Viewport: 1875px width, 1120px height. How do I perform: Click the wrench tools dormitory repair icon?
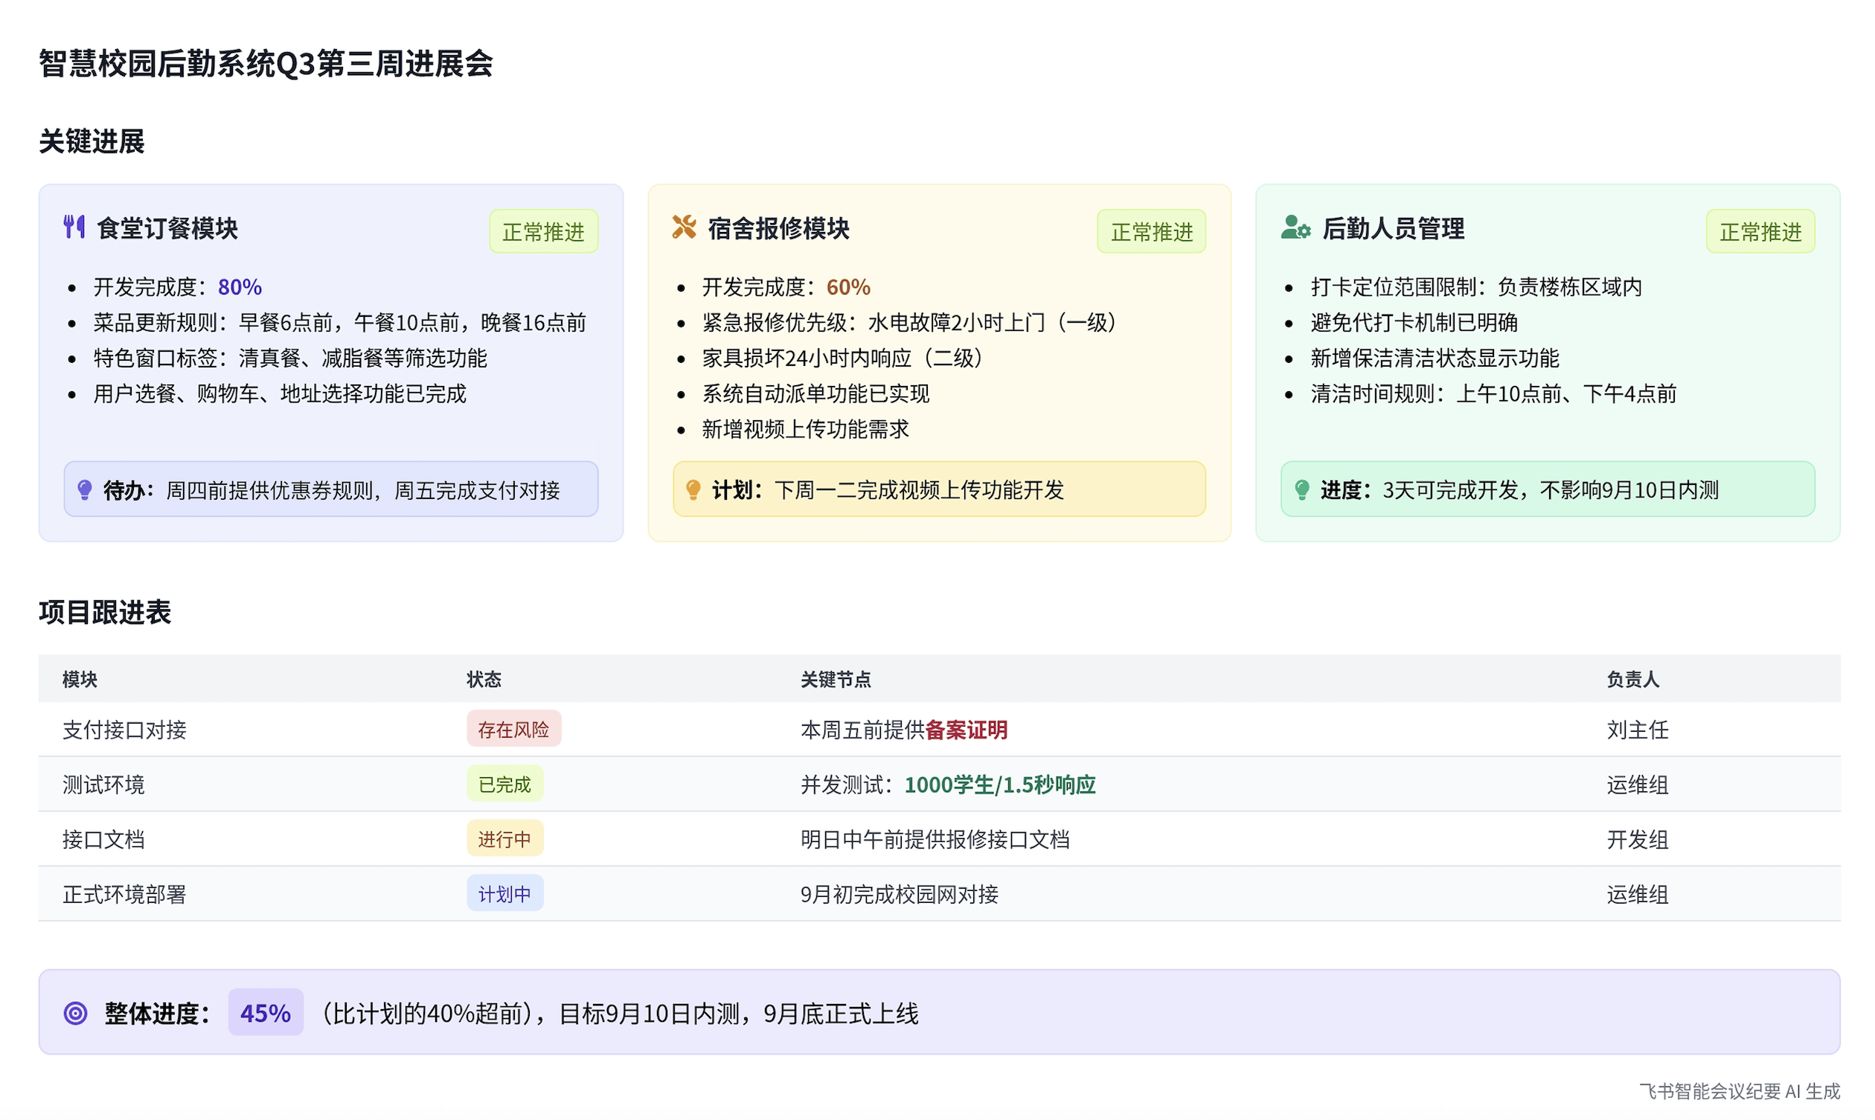click(x=684, y=226)
